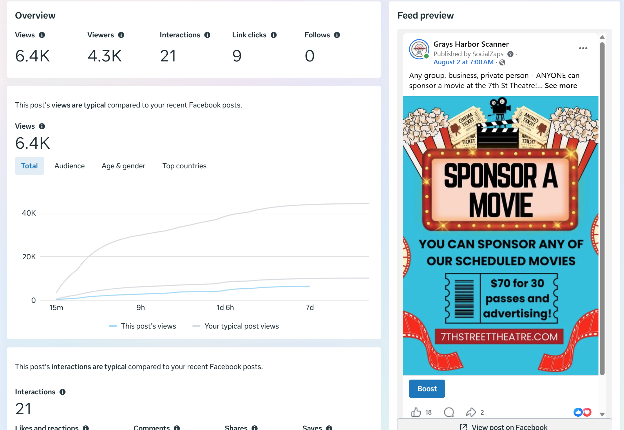
Task: Click the Feed preview heading
Action: 426,16
